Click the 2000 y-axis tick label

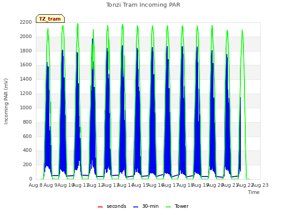coord(26,36)
